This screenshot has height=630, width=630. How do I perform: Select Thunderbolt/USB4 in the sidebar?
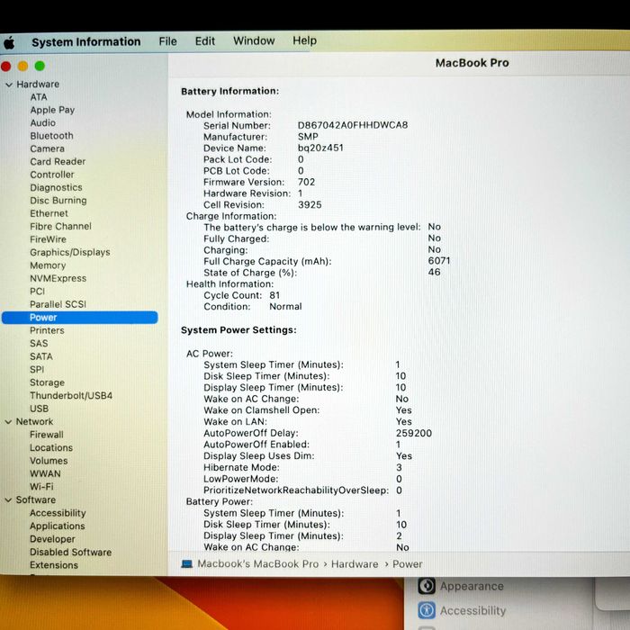[71, 395]
